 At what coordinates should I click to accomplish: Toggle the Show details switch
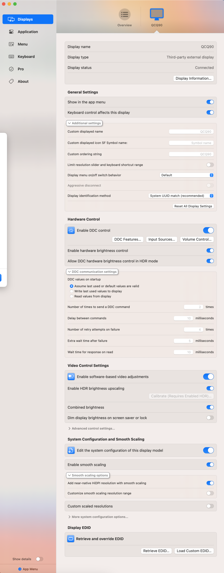click(39, 559)
